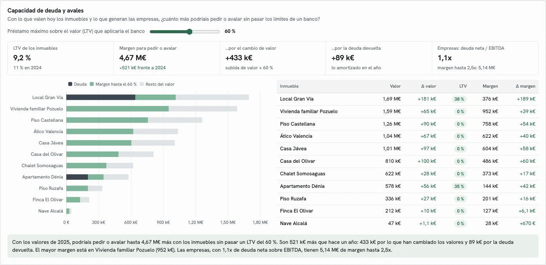
Task: Click the green margin bar of Piso Castellana
Action: tap(107, 120)
